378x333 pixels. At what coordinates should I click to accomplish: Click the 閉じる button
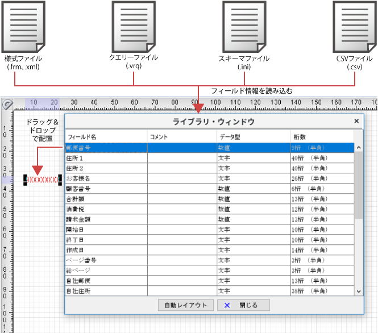tap(243, 305)
